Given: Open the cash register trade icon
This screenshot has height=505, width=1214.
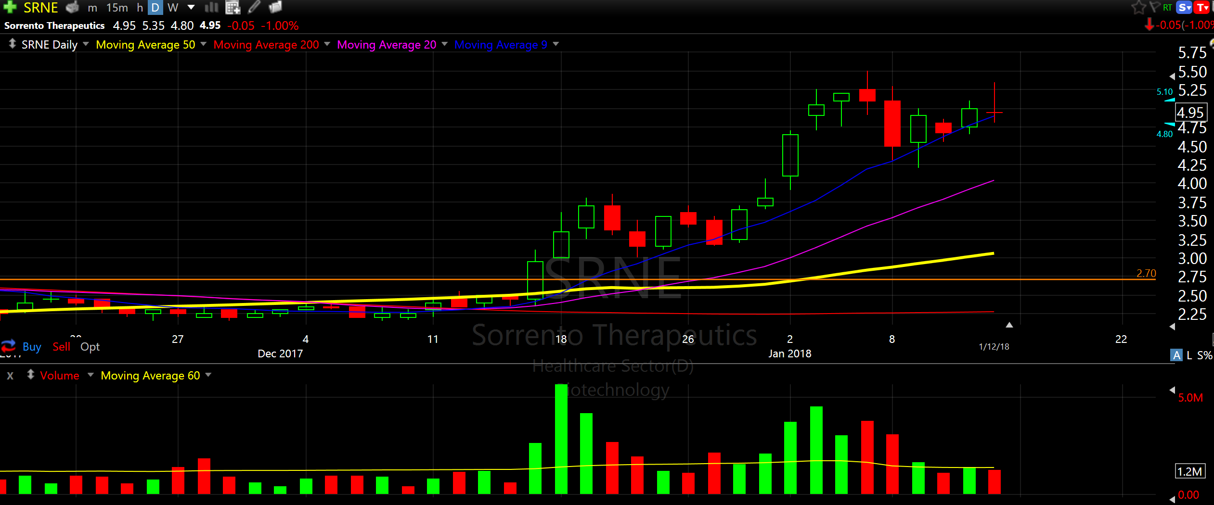Looking at the screenshot, I should point(72,8).
